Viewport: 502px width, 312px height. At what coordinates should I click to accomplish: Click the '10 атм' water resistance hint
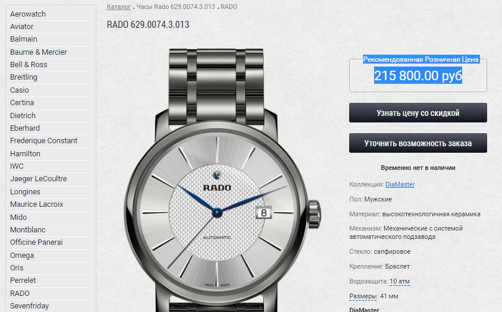pos(400,281)
